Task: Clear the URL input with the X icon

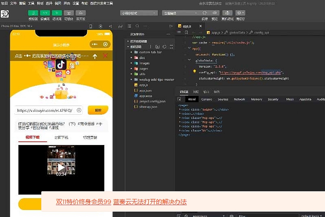Action: pyautogui.click(x=79, y=110)
